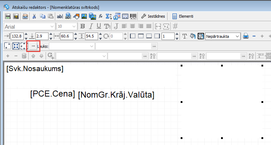Insert a shape element
Viewport: 271px width, 145px height.
tap(76, 16)
